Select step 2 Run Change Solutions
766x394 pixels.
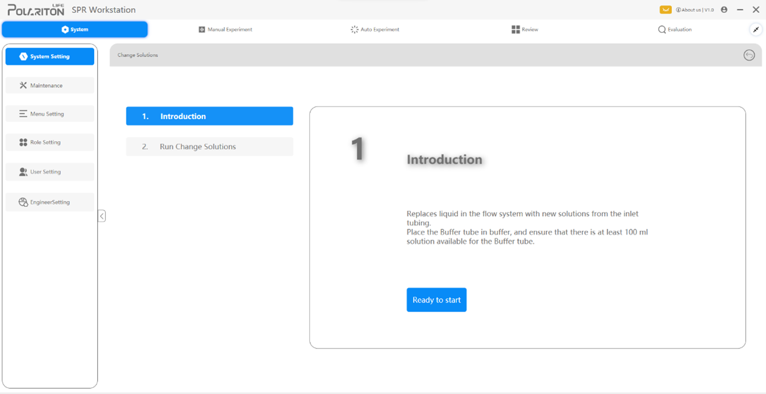click(209, 147)
